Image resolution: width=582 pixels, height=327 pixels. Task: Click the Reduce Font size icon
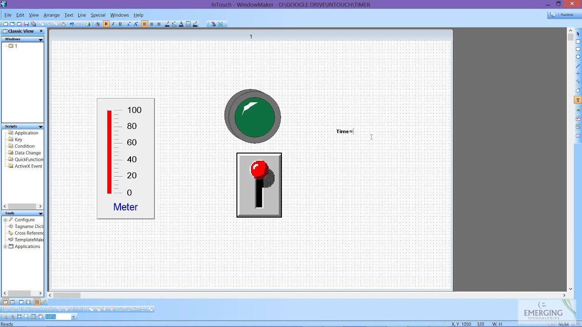click(x=129, y=24)
